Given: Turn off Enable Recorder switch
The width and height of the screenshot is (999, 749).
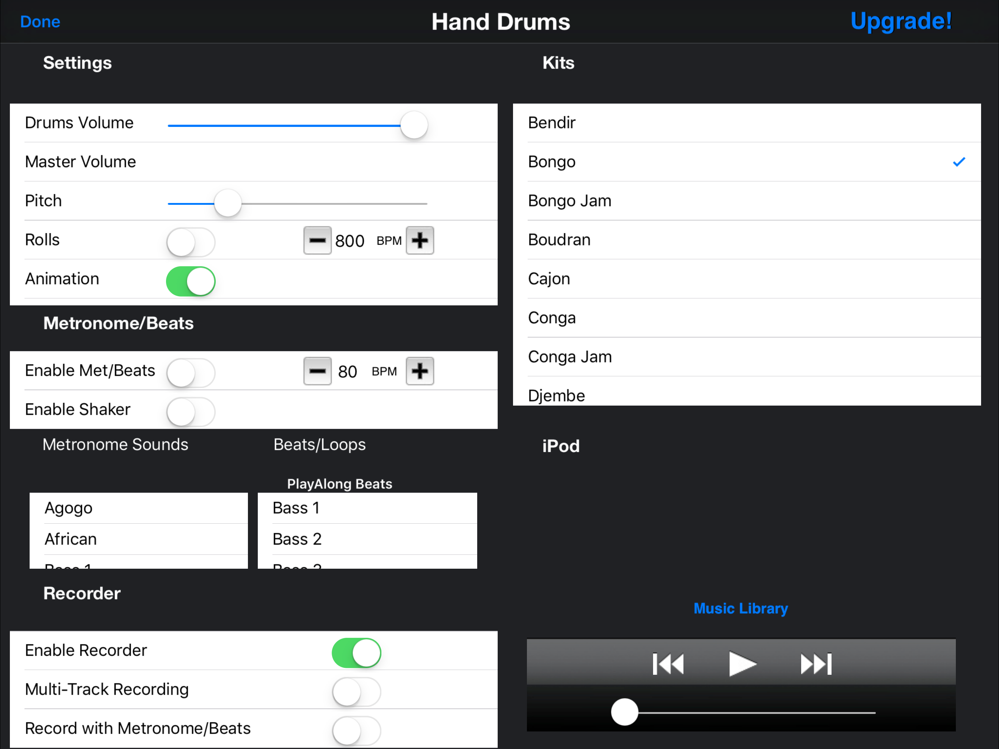Looking at the screenshot, I should [356, 653].
